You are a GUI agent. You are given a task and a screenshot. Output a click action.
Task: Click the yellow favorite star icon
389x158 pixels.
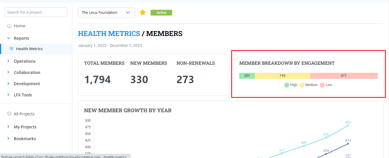[143, 12]
